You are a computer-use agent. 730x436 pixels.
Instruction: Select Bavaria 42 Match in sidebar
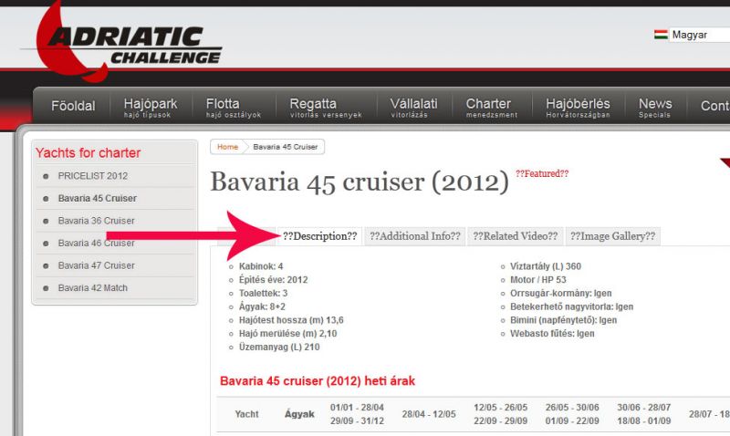coord(93,287)
